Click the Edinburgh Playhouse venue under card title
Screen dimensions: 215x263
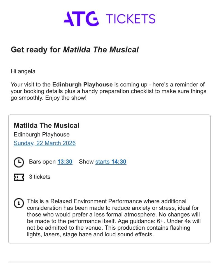42,134
